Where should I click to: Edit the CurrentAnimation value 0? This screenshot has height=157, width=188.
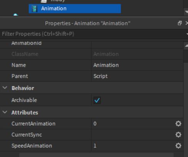133,124
